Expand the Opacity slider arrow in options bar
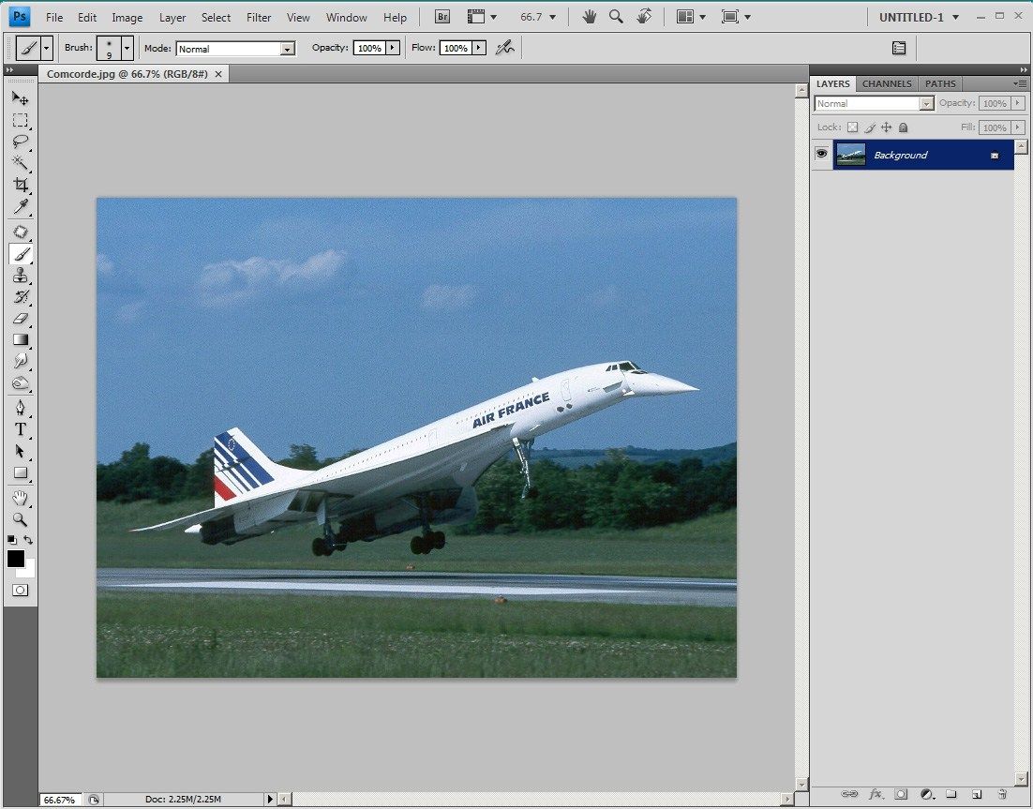 (x=393, y=48)
